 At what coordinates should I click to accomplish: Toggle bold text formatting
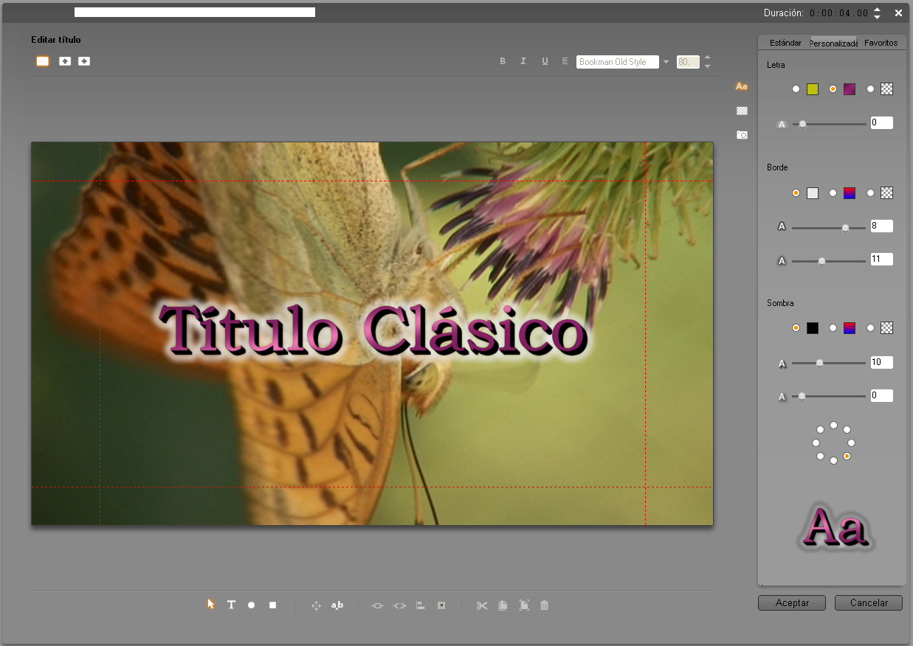503,61
